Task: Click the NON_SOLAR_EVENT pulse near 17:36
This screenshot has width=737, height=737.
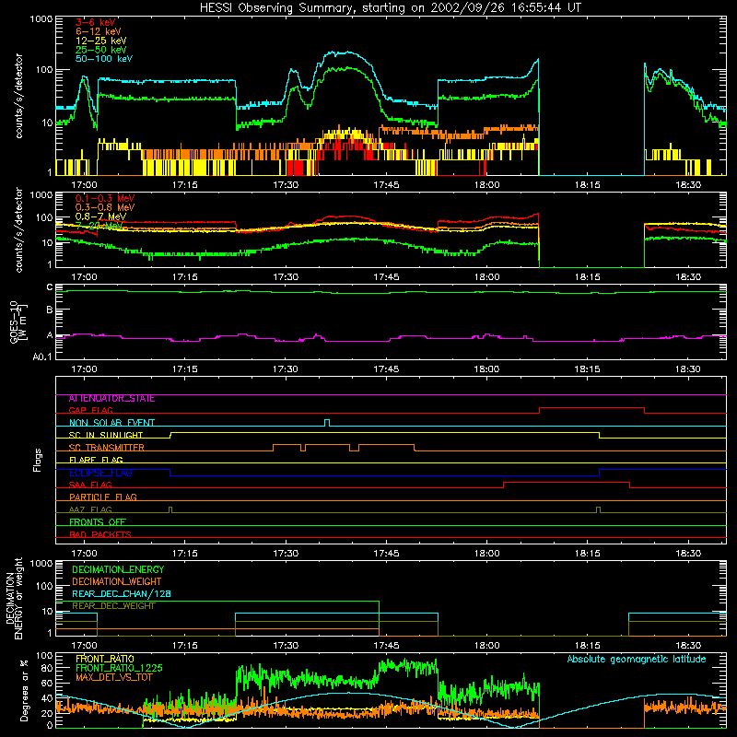Action: (x=327, y=422)
